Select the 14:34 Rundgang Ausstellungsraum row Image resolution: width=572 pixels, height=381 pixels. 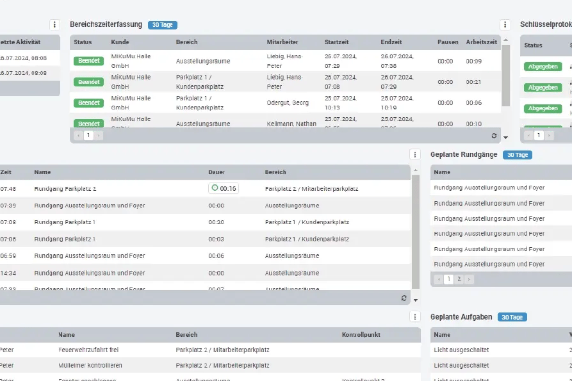(x=205, y=273)
